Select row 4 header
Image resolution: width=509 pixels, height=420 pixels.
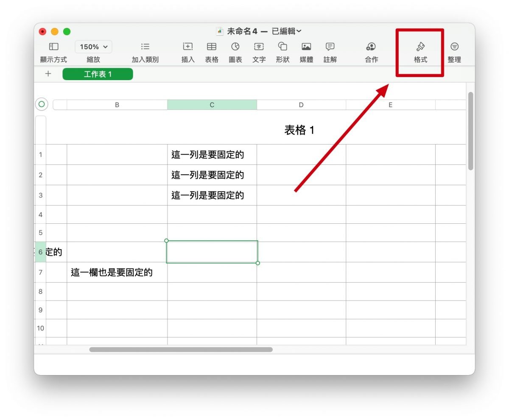41,214
